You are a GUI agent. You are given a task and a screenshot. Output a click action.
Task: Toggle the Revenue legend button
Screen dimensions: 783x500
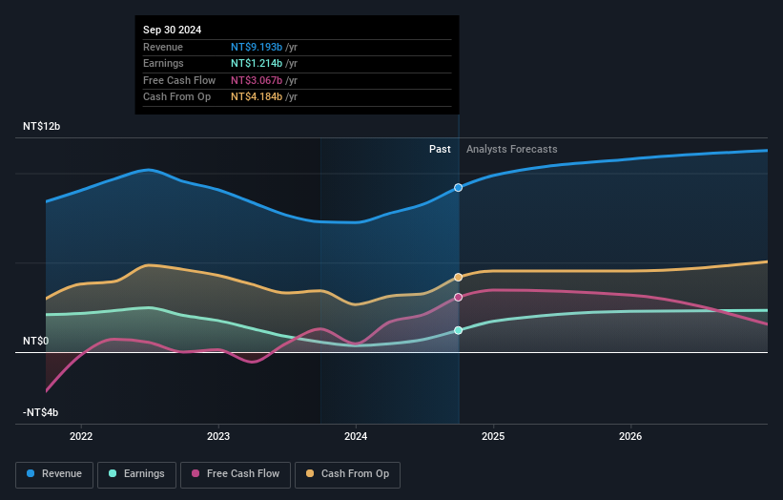click(54, 474)
